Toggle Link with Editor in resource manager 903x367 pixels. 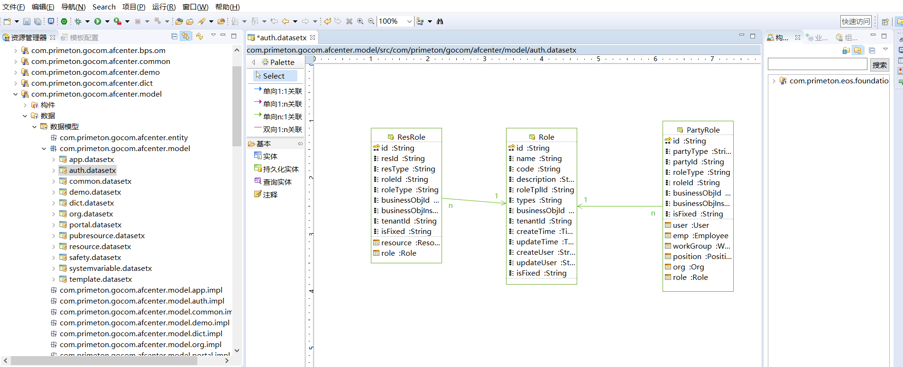pyautogui.click(x=185, y=36)
